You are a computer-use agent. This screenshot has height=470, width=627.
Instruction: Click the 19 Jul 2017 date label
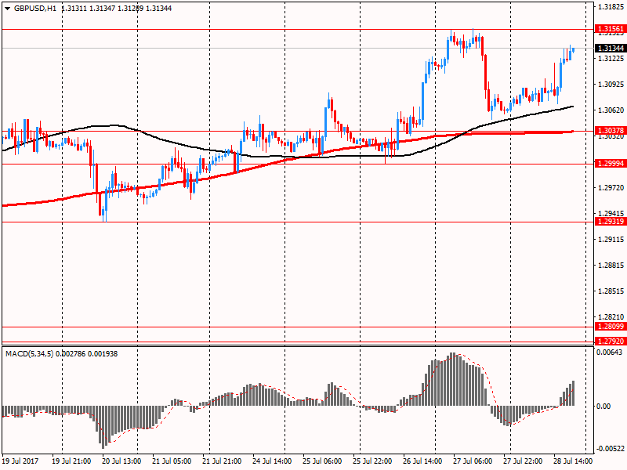coord(20,461)
